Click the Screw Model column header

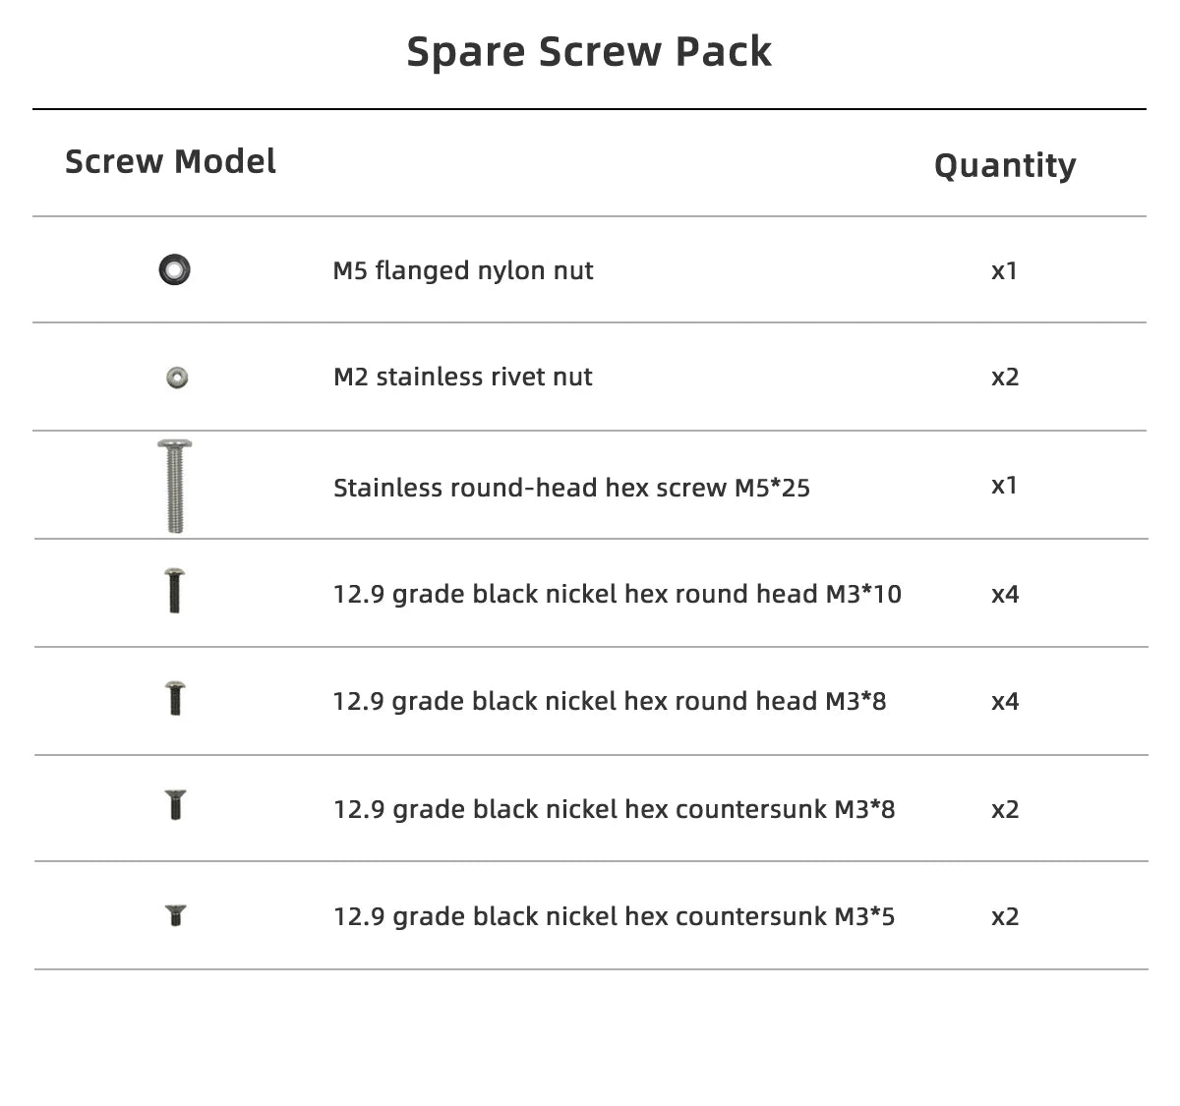(170, 161)
